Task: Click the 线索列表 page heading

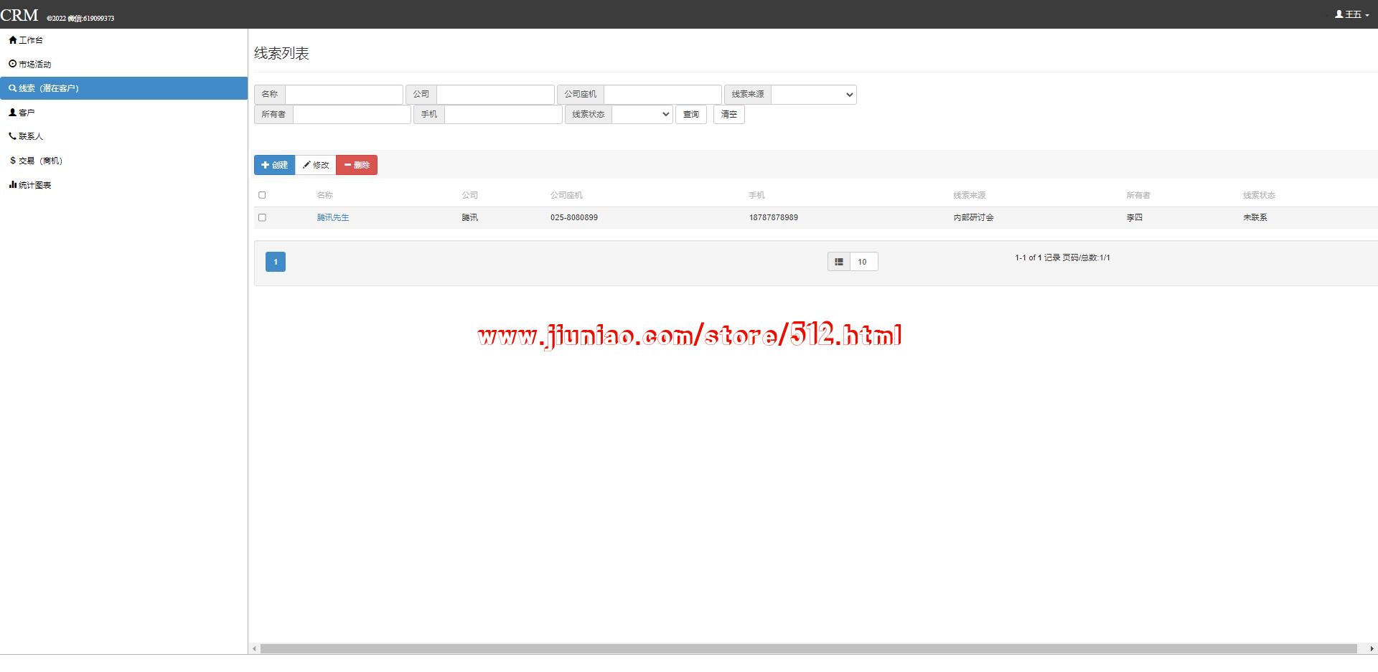Action: click(281, 53)
